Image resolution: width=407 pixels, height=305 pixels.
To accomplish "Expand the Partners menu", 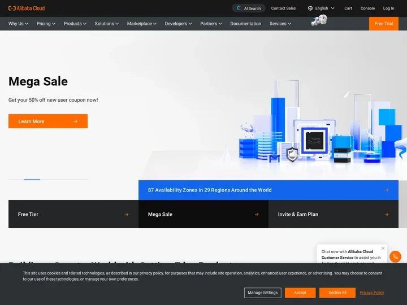I will [x=211, y=24].
